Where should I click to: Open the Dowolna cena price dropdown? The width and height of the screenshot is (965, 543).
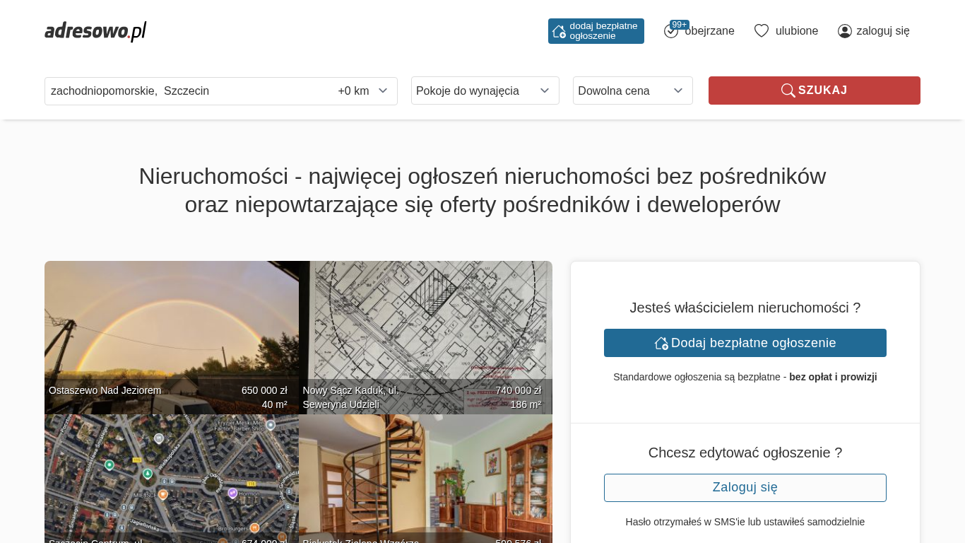point(632,90)
